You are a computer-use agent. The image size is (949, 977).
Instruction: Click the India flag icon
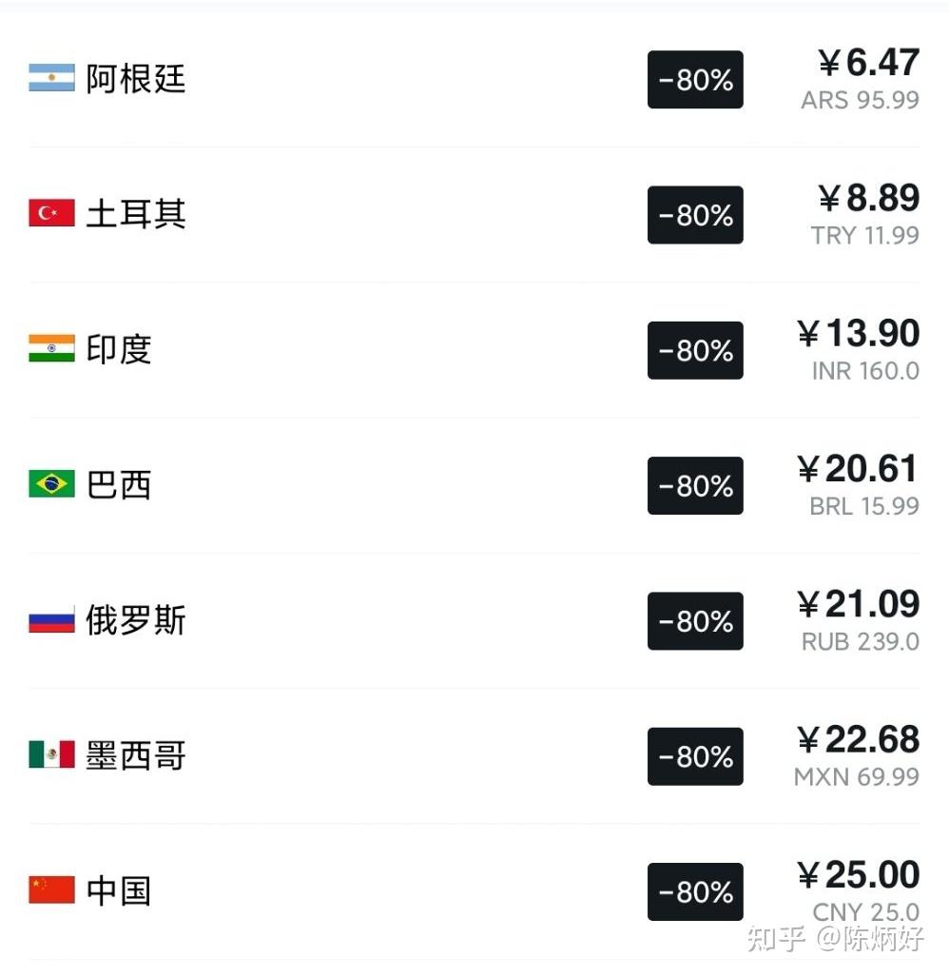coord(51,348)
